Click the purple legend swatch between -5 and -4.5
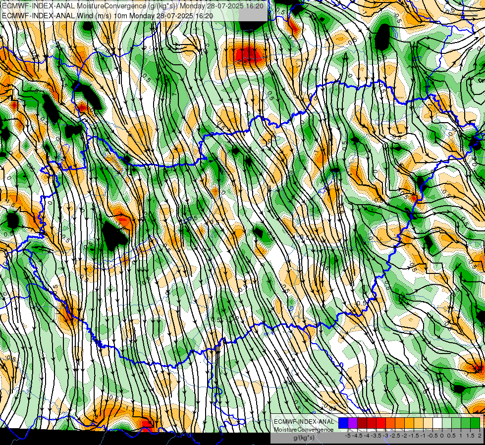Image resolution: width=485 pixels, height=445 pixels. tap(353, 423)
